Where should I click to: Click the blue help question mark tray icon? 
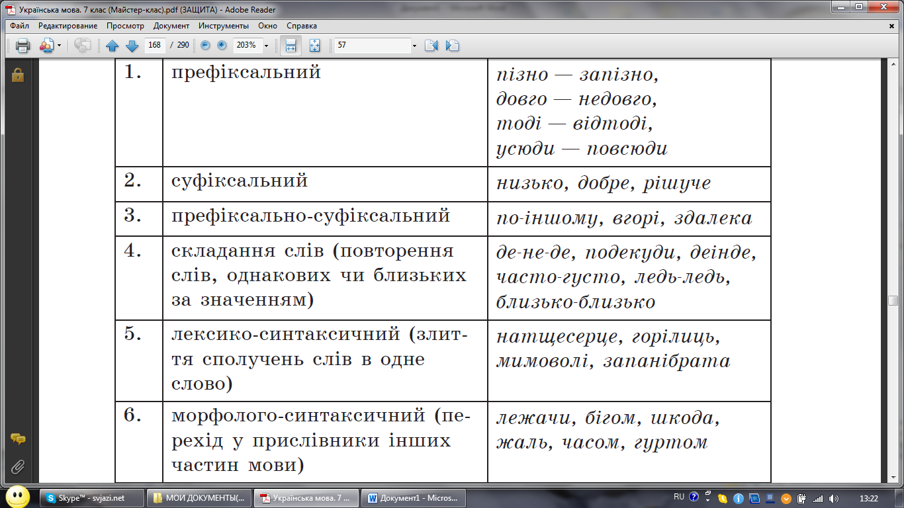[694, 497]
